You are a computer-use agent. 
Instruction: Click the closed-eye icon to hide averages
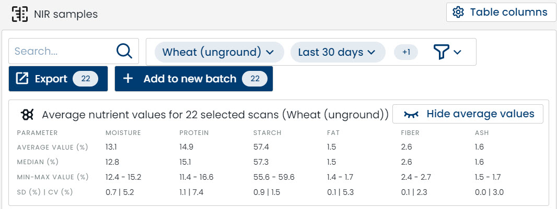(x=410, y=114)
